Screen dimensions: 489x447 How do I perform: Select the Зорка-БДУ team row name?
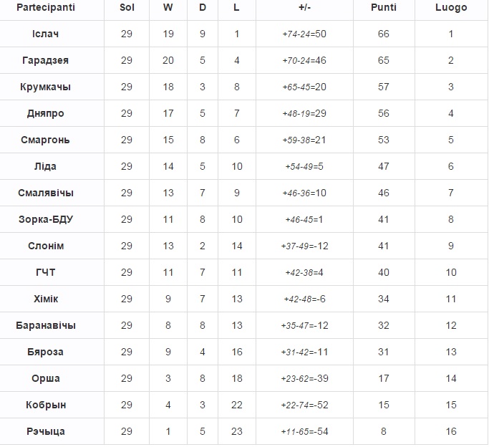45,220
